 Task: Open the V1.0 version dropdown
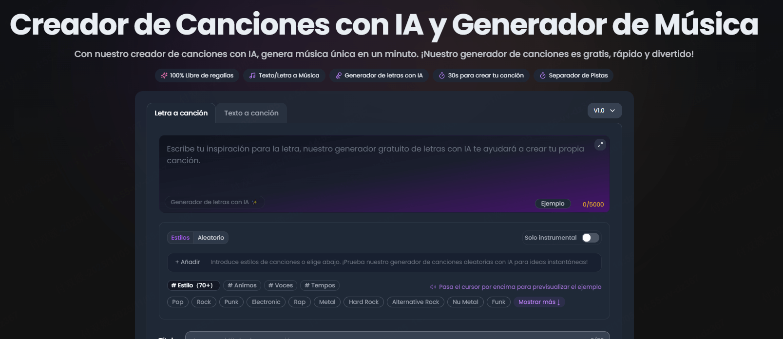pyautogui.click(x=604, y=111)
